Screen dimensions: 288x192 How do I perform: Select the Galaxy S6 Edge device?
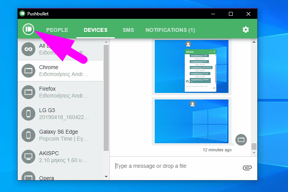click(60, 135)
